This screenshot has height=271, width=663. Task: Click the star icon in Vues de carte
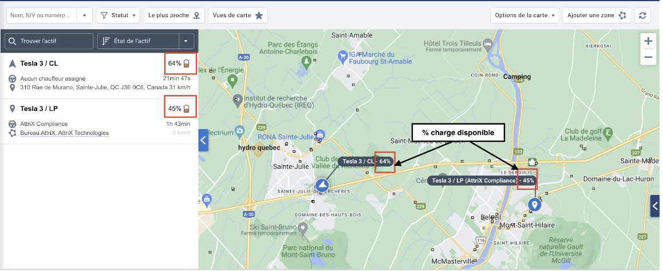point(259,15)
